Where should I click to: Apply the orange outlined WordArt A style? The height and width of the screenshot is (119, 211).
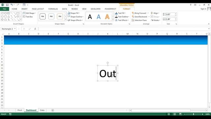point(107,17)
